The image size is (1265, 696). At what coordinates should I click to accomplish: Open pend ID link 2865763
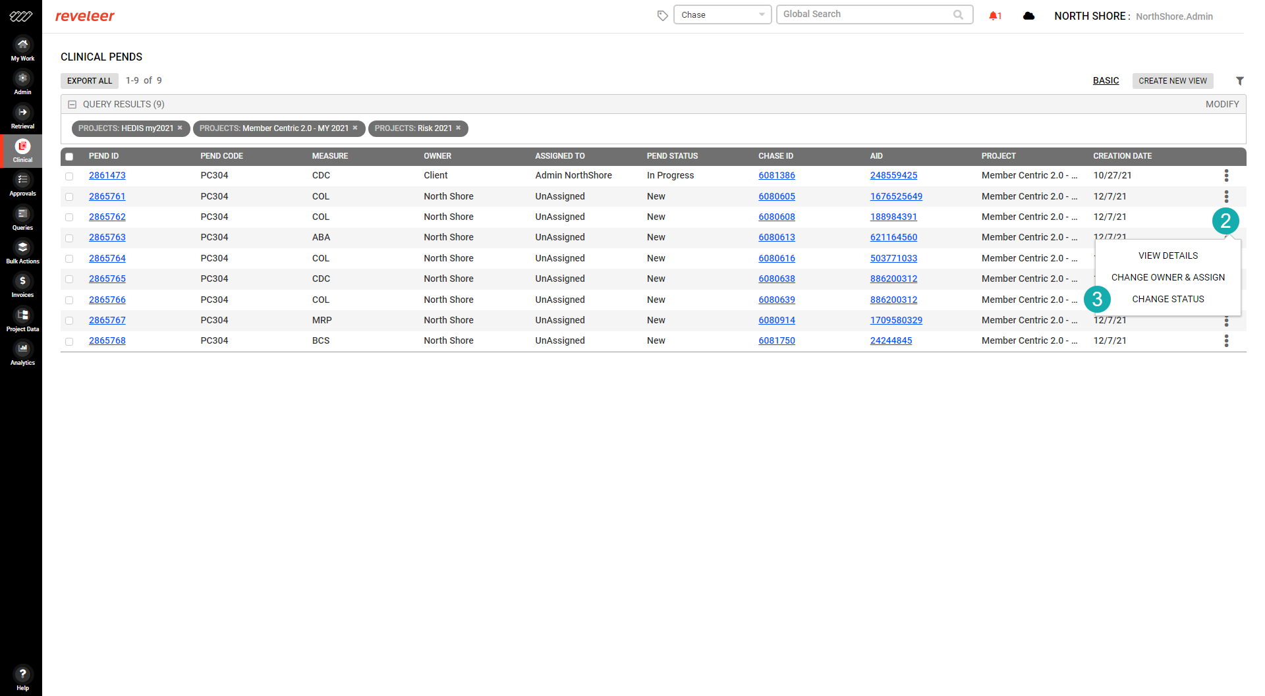tap(107, 237)
